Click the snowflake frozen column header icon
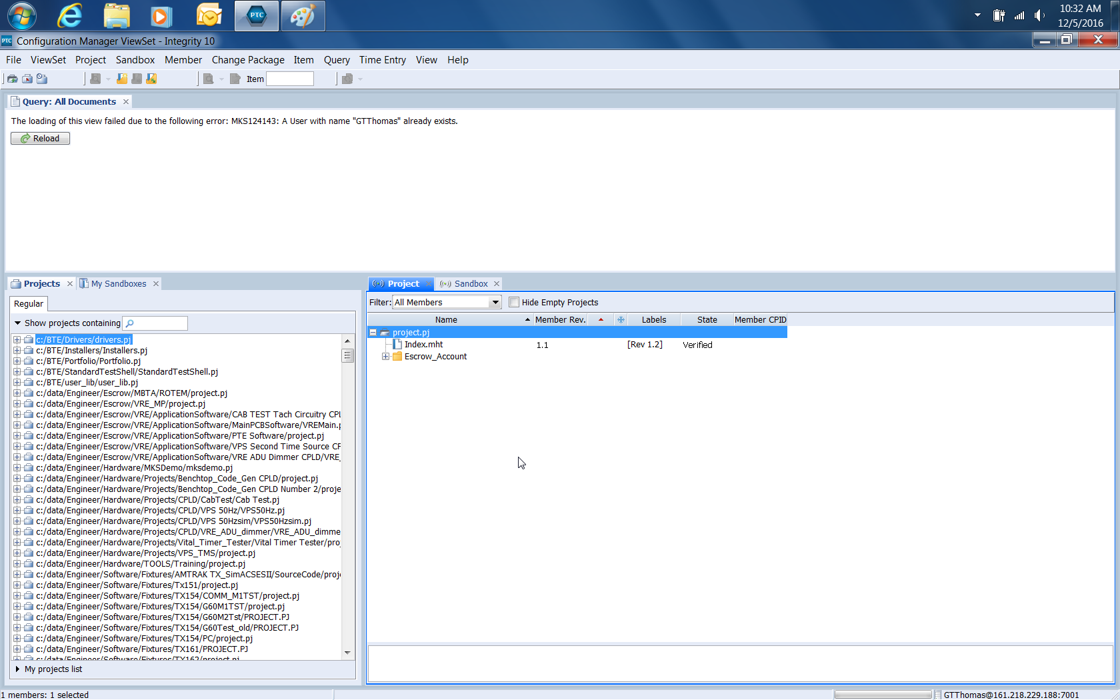This screenshot has width=1120, height=700. (x=621, y=319)
